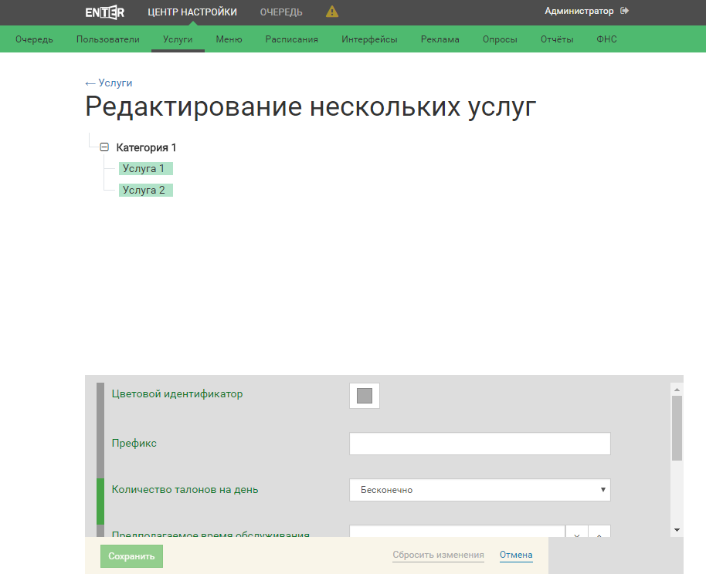706x574 pixels.
Task: Click the ENTER logo
Action: [105, 12]
